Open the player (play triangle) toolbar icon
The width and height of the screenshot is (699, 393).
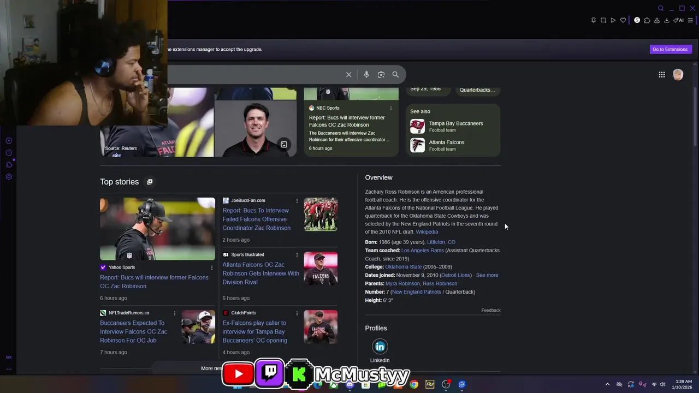pyautogui.click(x=613, y=20)
